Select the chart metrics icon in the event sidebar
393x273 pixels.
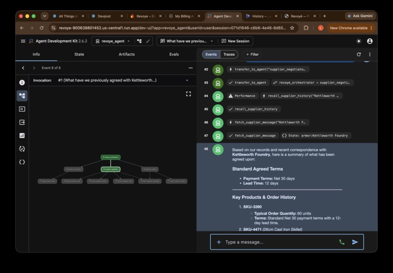click(x=22, y=136)
